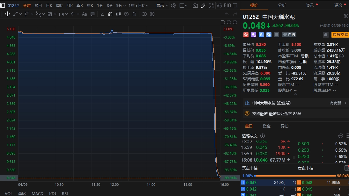The image size is (349, 196).
Task: Click the trash icon to delete drawings
Action: click(x=134, y=14)
